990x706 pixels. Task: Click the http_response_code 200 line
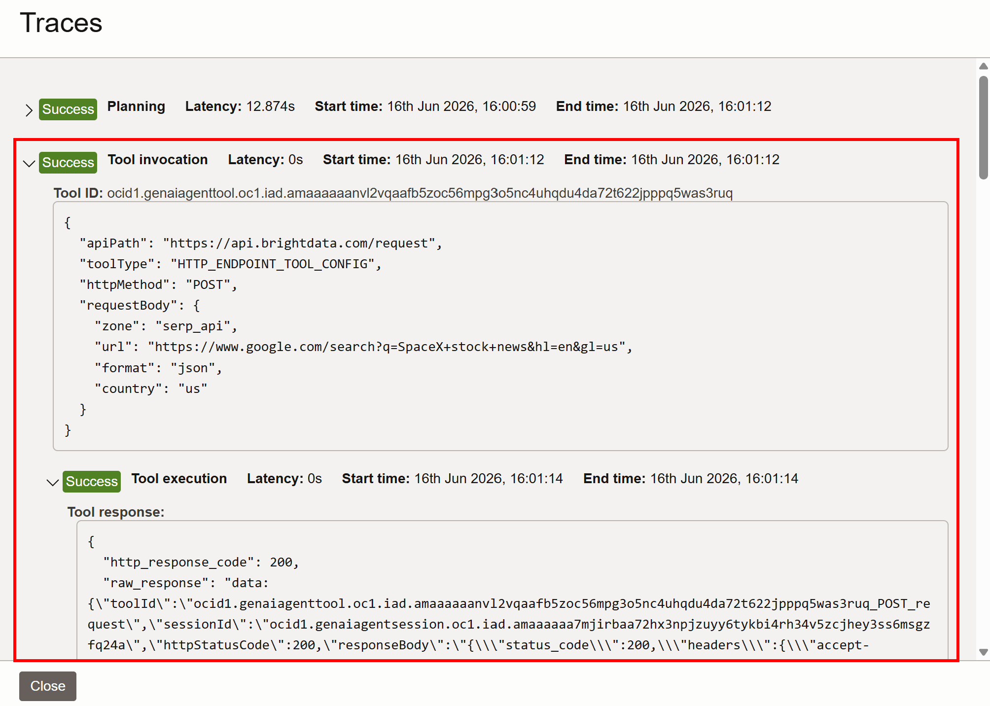pos(201,562)
